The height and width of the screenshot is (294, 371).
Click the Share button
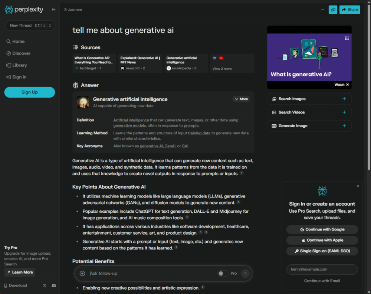[350, 10]
